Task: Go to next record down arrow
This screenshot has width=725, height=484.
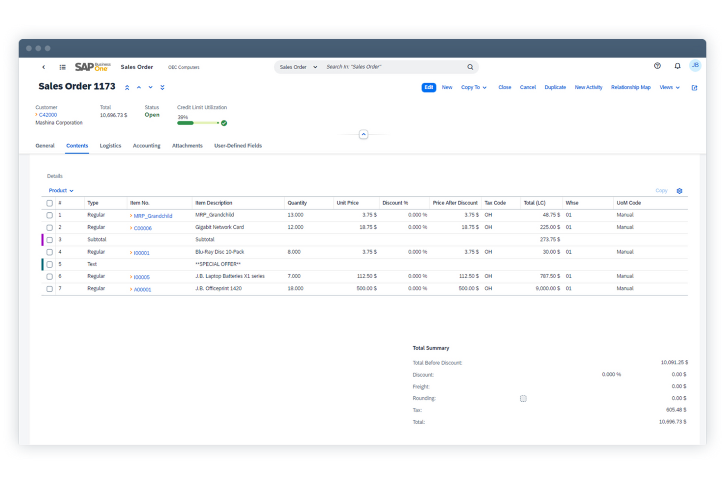Action: pyautogui.click(x=150, y=87)
